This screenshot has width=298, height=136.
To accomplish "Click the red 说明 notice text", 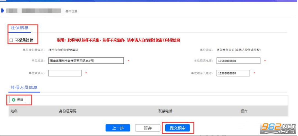I will [x=119, y=40].
